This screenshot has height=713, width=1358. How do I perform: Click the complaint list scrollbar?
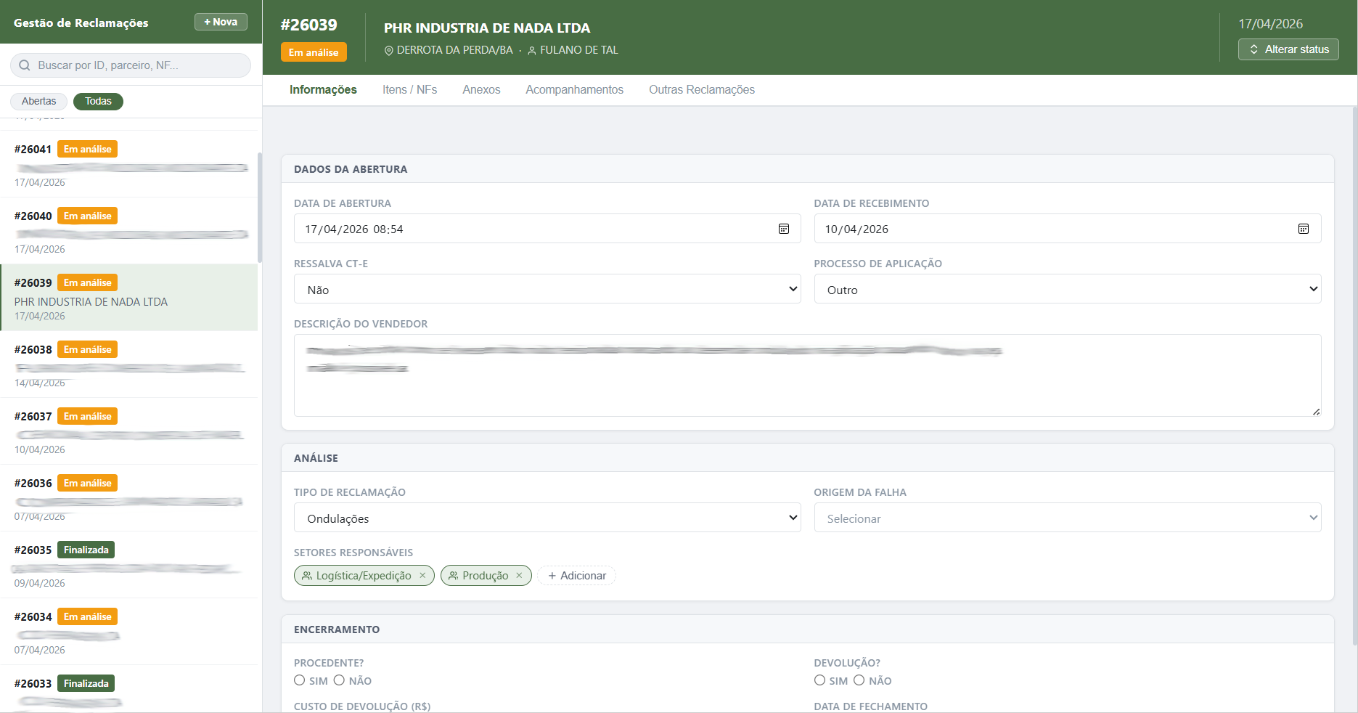260,208
